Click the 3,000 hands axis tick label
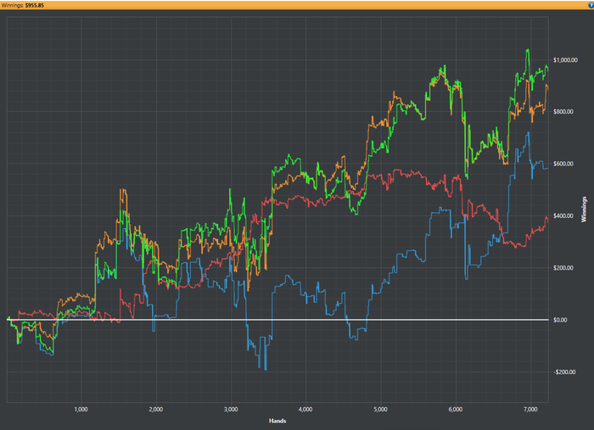This screenshot has width=594, height=430. [231, 409]
